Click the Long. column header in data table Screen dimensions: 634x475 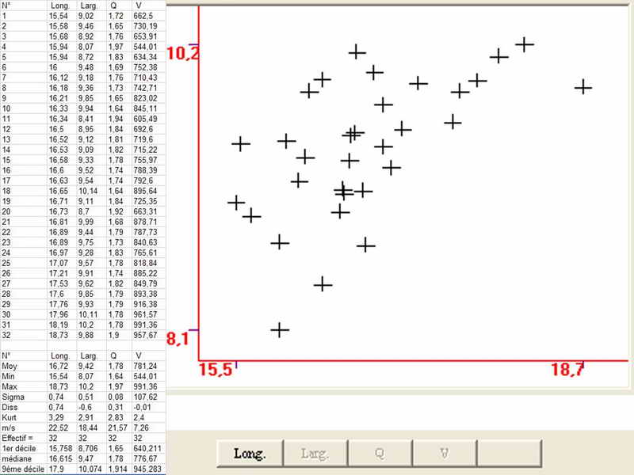tap(61, 5)
